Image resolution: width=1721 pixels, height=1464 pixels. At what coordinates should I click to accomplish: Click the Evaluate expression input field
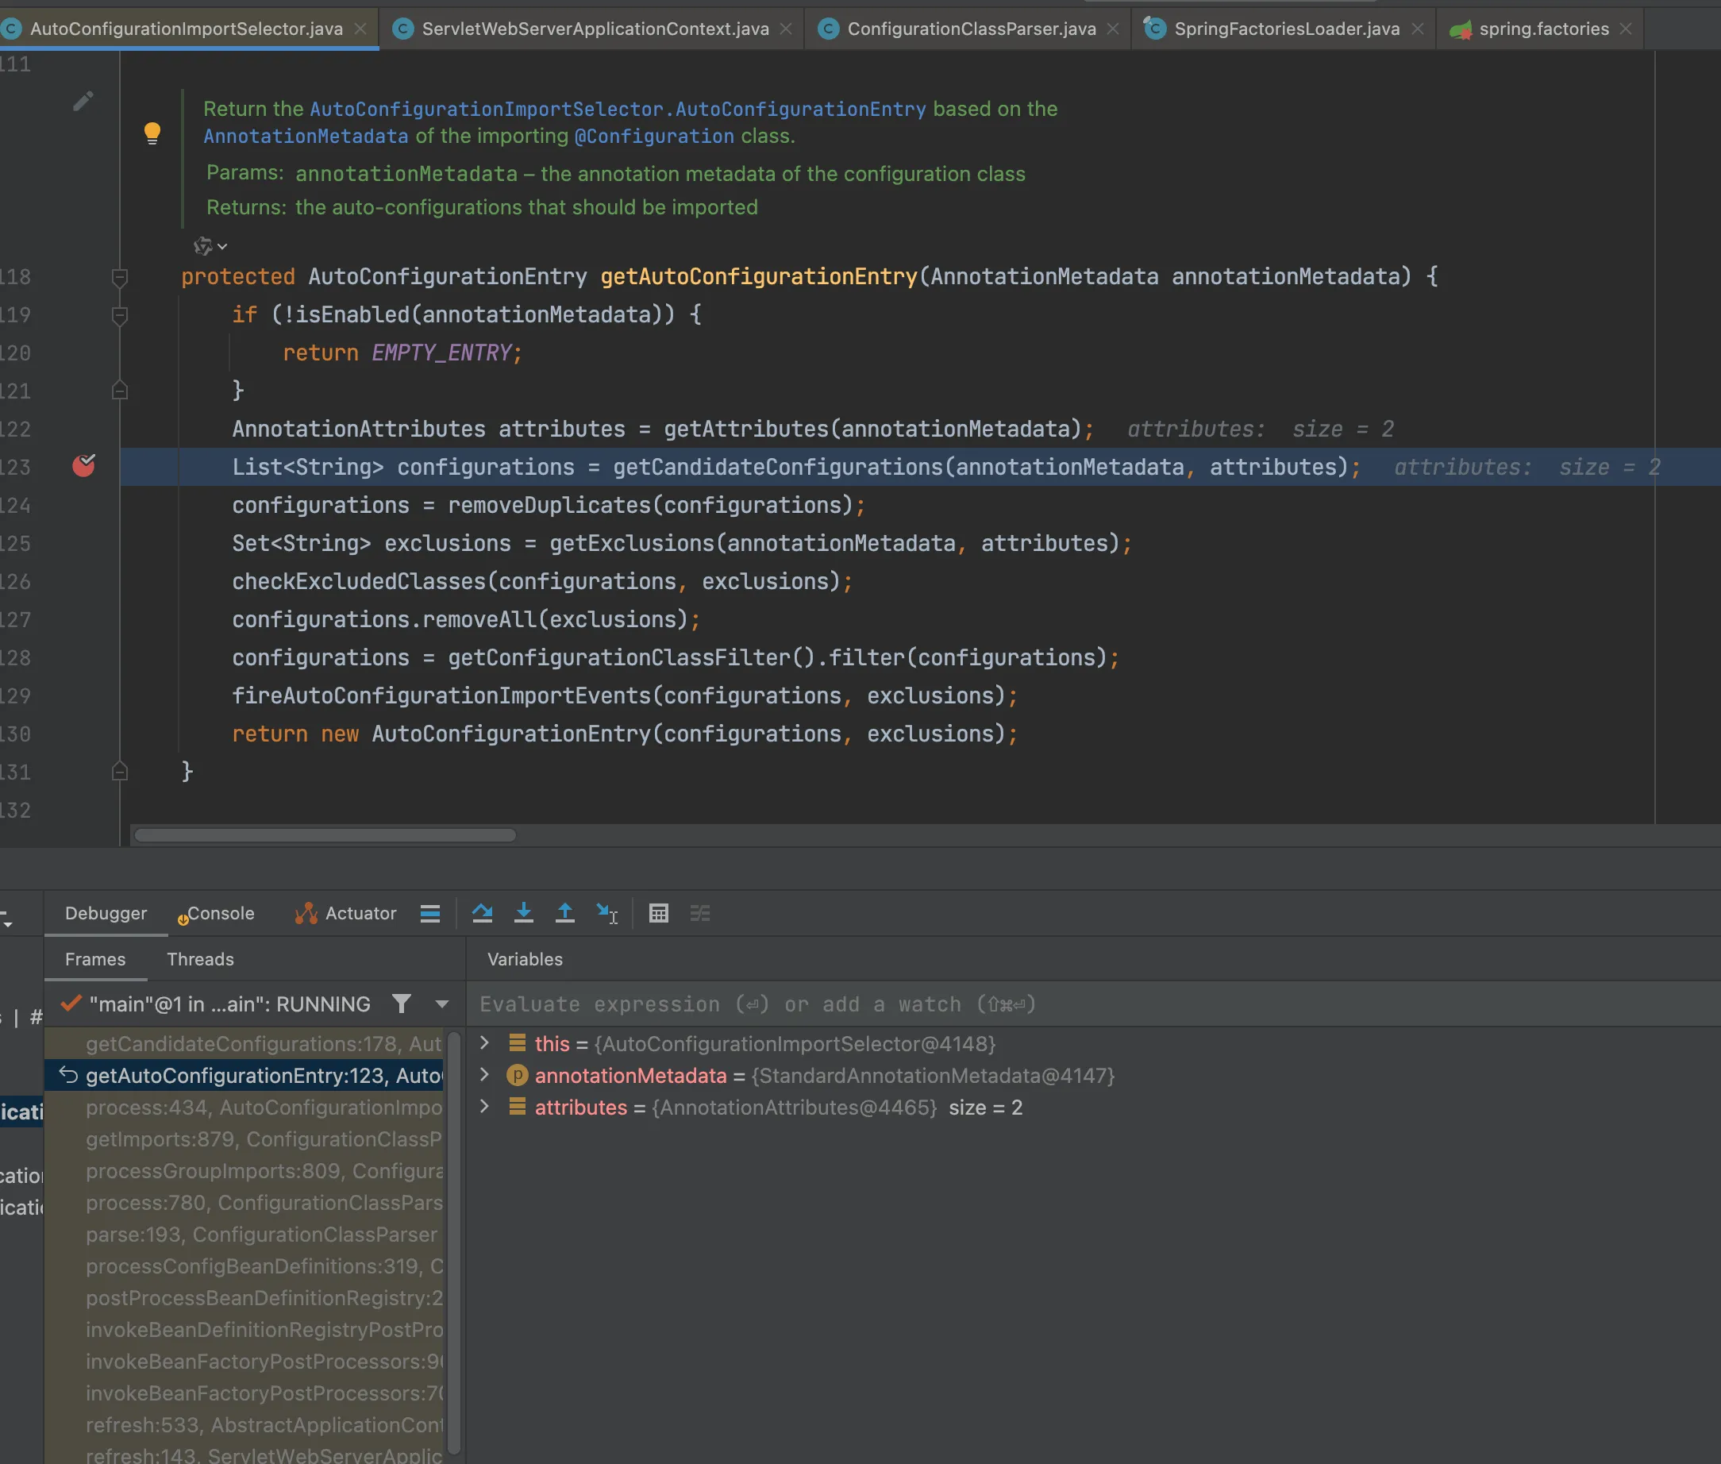(x=1093, y=1004)
